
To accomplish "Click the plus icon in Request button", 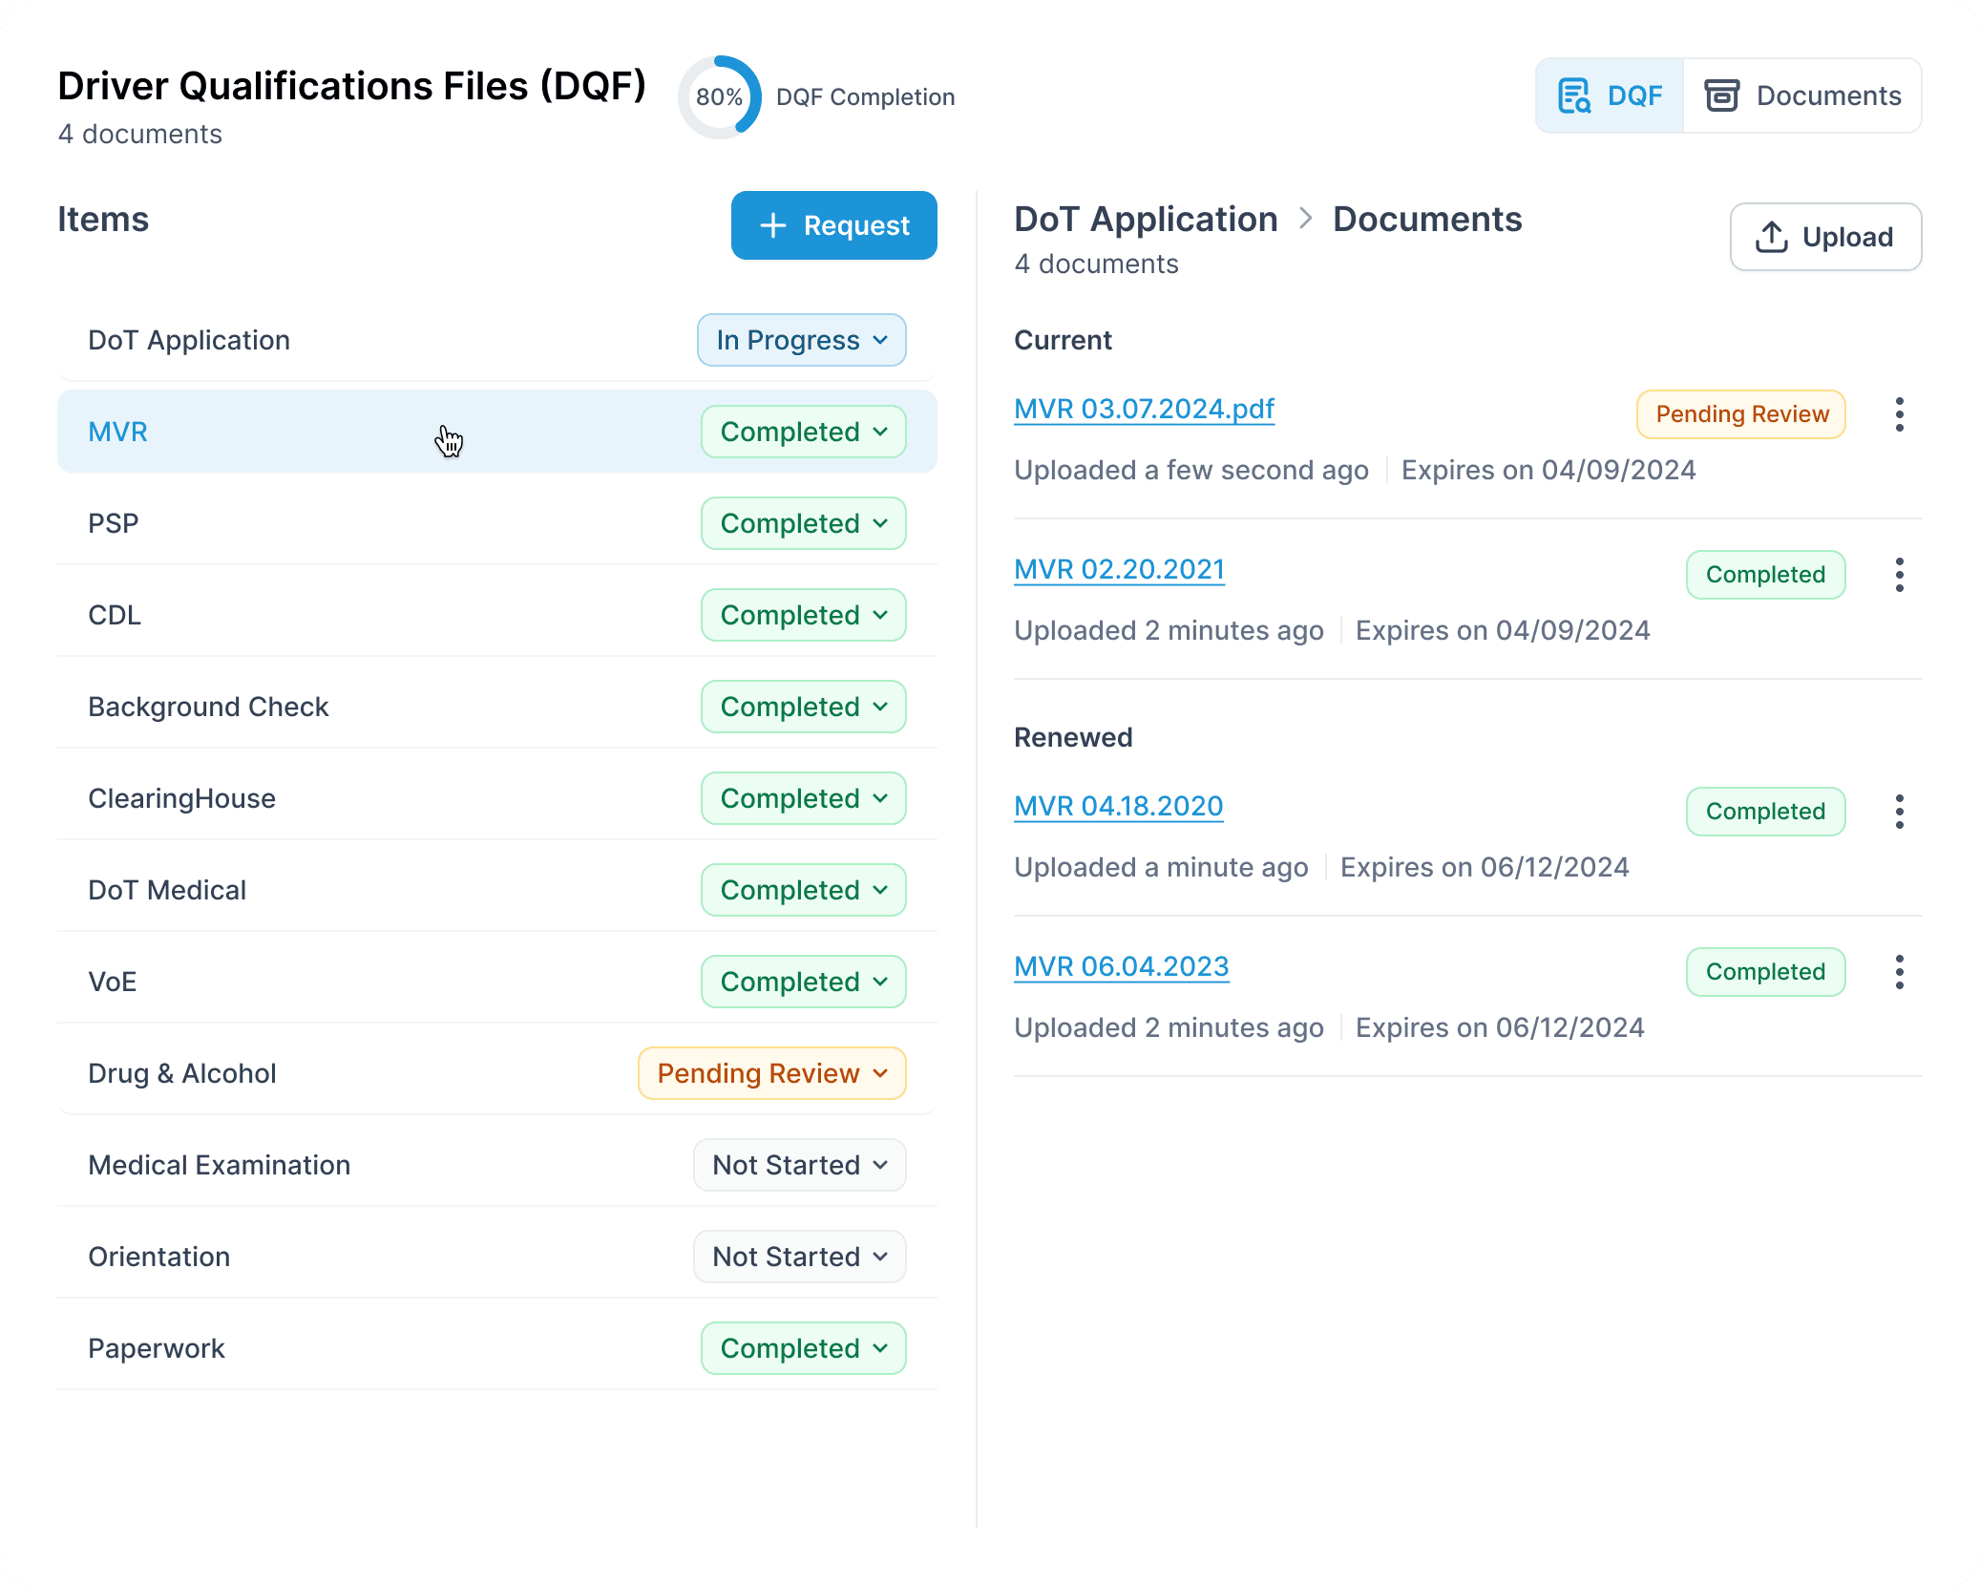I will click(772, 225).
